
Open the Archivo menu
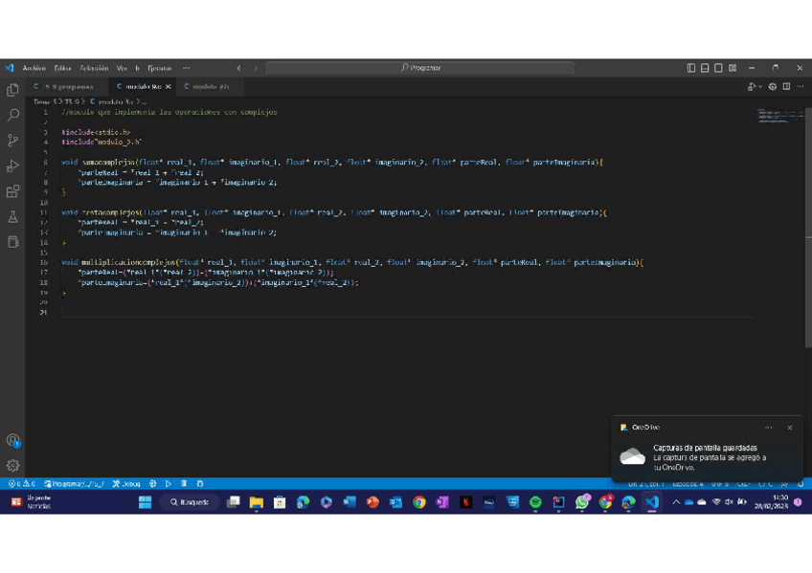34,68
